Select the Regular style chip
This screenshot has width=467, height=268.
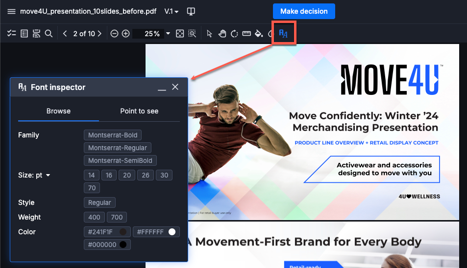(x=99, y=202)
